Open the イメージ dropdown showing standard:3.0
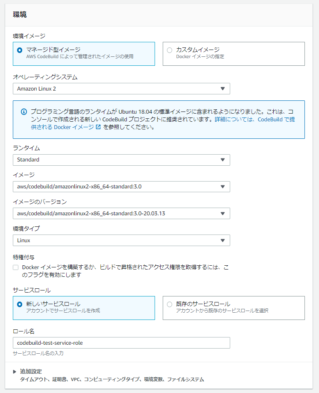Viewport: 319px width, 393px height. 121,187
